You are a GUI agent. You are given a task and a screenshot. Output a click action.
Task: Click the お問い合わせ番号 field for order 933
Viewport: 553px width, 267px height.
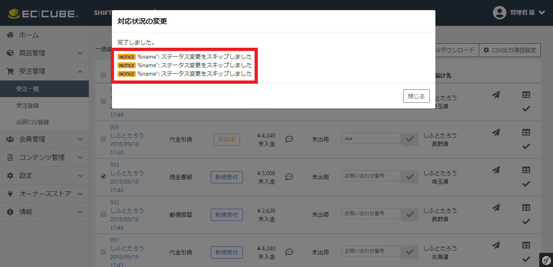(371, 176)
